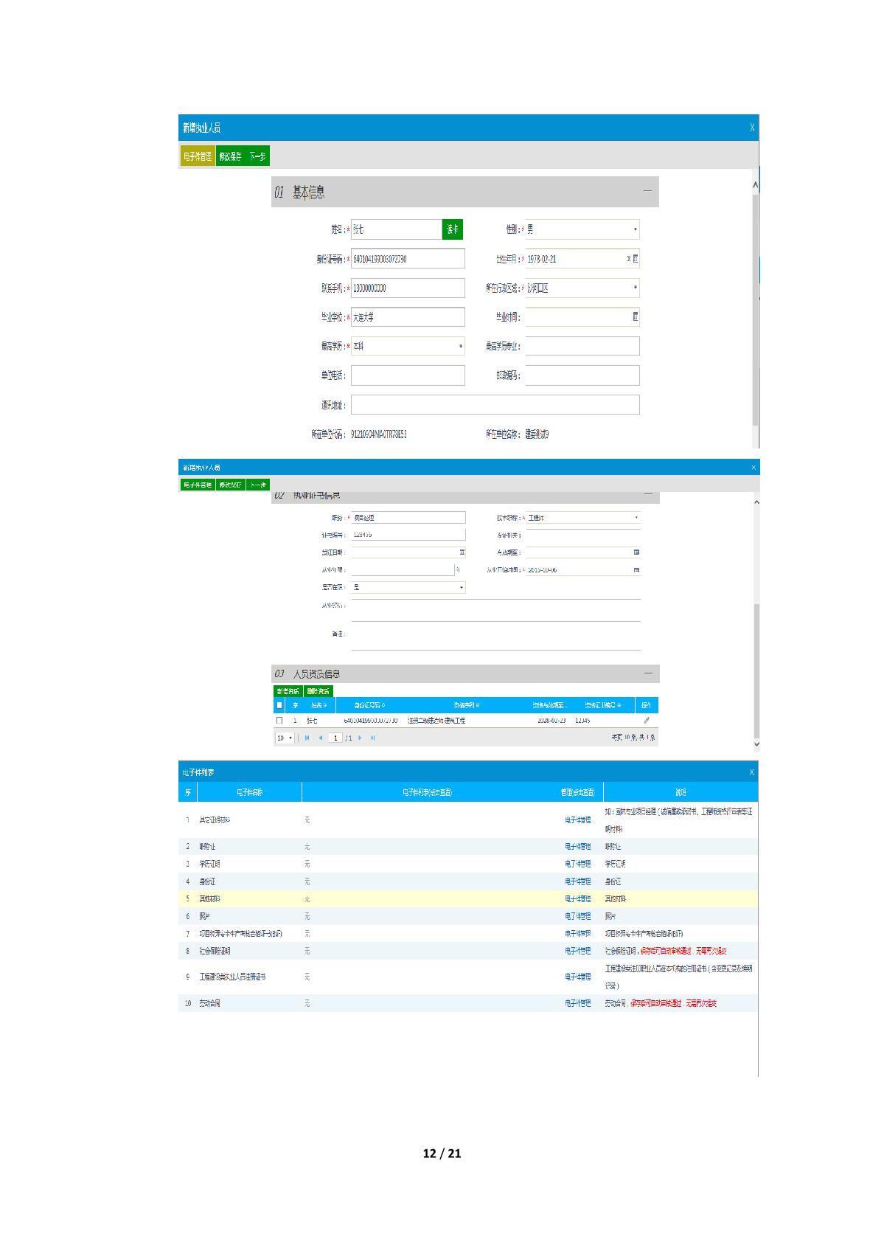Click the 邮政编码 input field
This screenshot has height=1251, width=884.
(582, 375)
